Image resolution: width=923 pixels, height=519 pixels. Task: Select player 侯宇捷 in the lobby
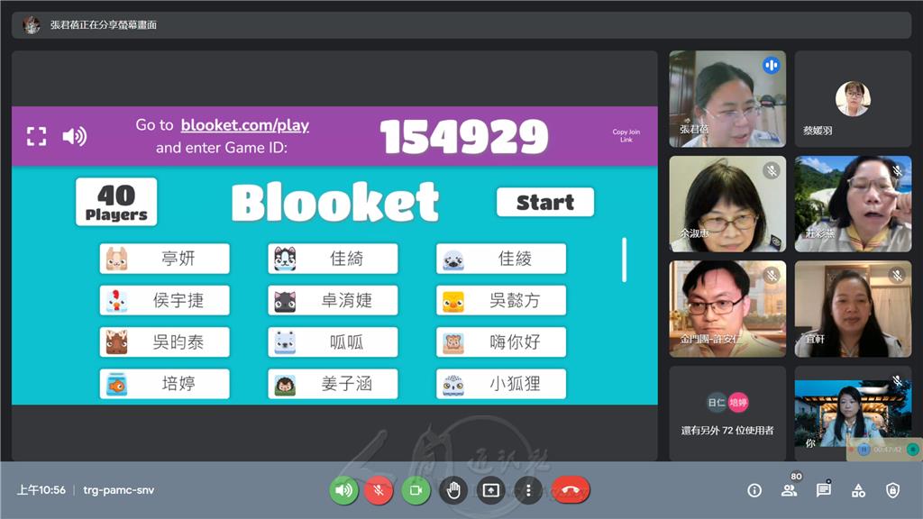pyautogui.click(x=165, y=300)
